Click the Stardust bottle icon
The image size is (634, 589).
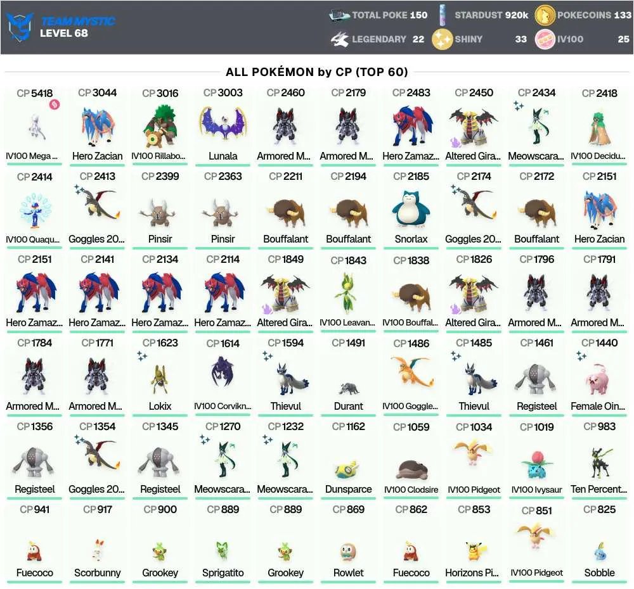coord(443,15)
